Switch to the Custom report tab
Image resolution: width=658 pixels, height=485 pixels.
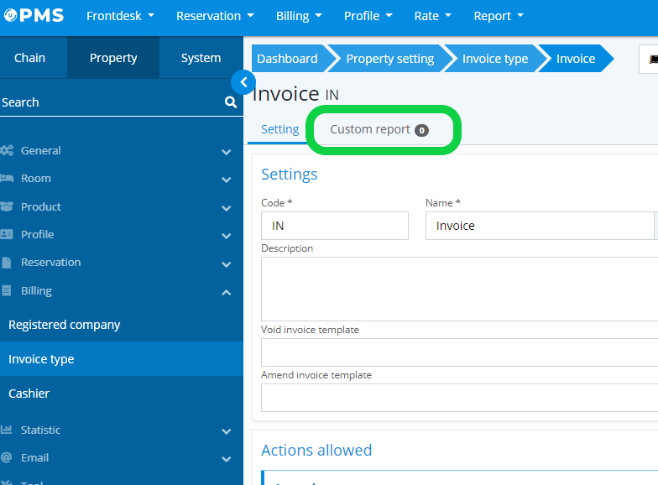[x=379, y=130]
